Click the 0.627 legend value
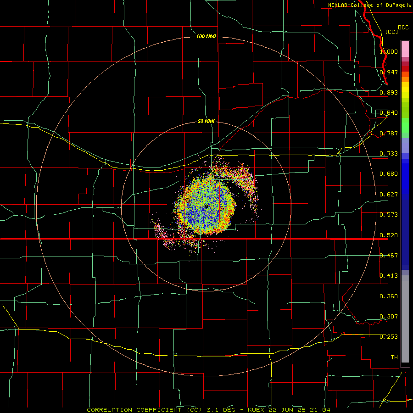Image resolution: width=413 pixels, height=413 pixels. click(389, 195)
